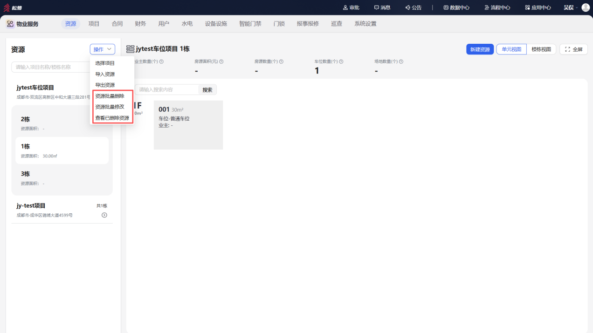The height and width of the screenshot is (333, 593).
Task: Click the help icon beside 业主数量(个)
Action: [x=161, y=61]
